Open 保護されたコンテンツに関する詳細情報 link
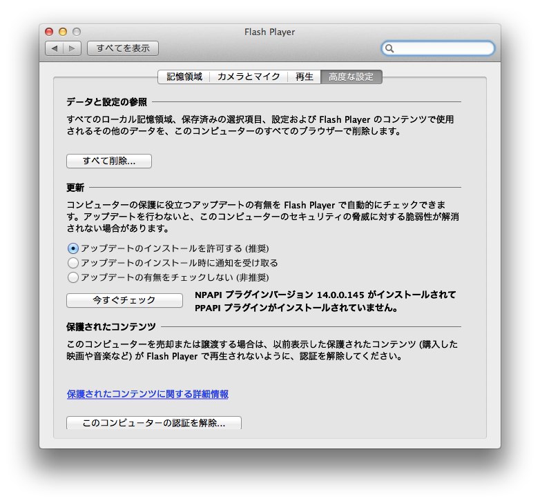This screenshot has height=503, width=540. pyautogui.click(x=147, y=394)
